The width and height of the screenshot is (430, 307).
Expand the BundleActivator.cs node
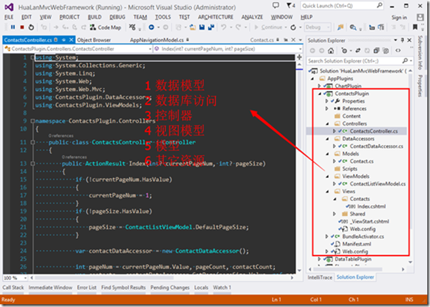327,236
